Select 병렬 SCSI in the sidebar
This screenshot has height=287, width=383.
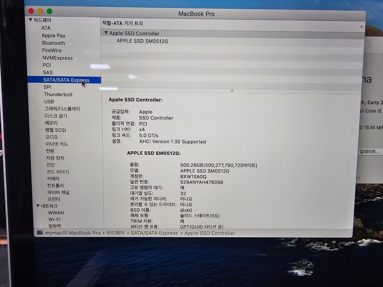click(56, 130)
